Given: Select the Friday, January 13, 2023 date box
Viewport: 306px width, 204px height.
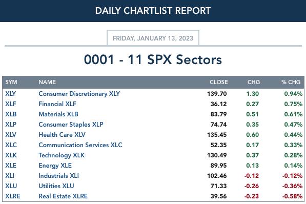Looking at the screenshot, I should [153, 38].
